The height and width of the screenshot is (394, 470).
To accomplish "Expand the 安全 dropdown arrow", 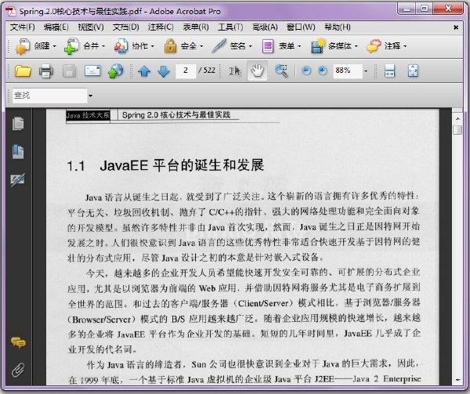I will [201, 46].
